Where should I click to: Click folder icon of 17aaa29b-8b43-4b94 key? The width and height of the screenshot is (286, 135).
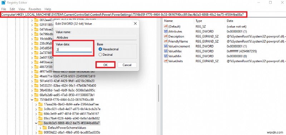pos(40,104)
